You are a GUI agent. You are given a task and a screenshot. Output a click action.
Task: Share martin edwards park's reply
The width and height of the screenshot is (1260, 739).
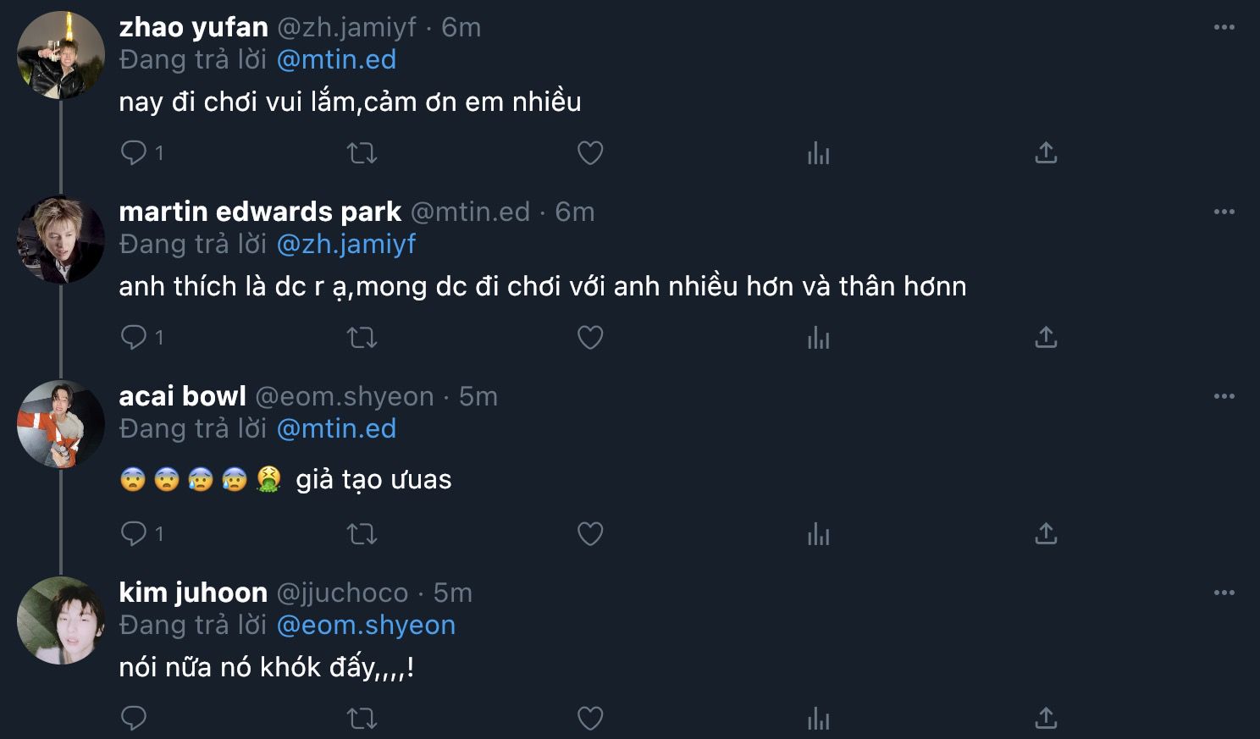pos(1046,338)
